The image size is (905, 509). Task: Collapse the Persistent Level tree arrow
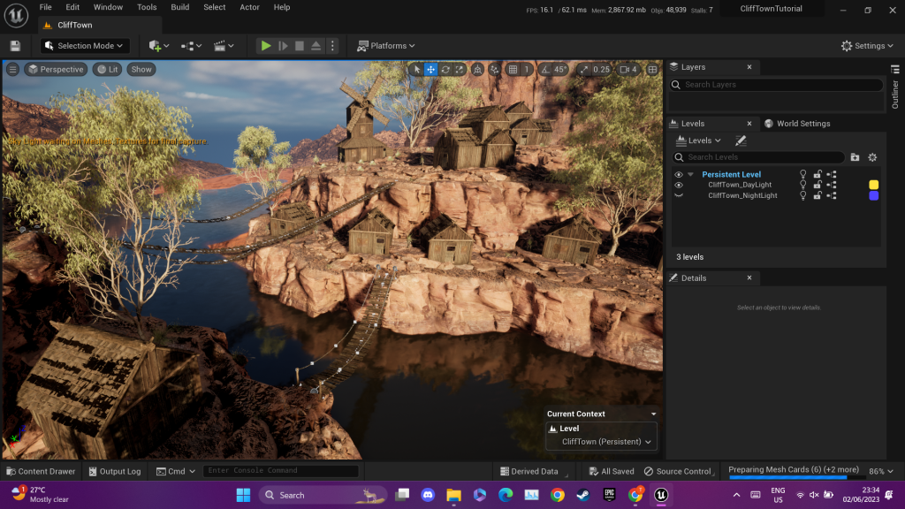(x=691, y=174)
